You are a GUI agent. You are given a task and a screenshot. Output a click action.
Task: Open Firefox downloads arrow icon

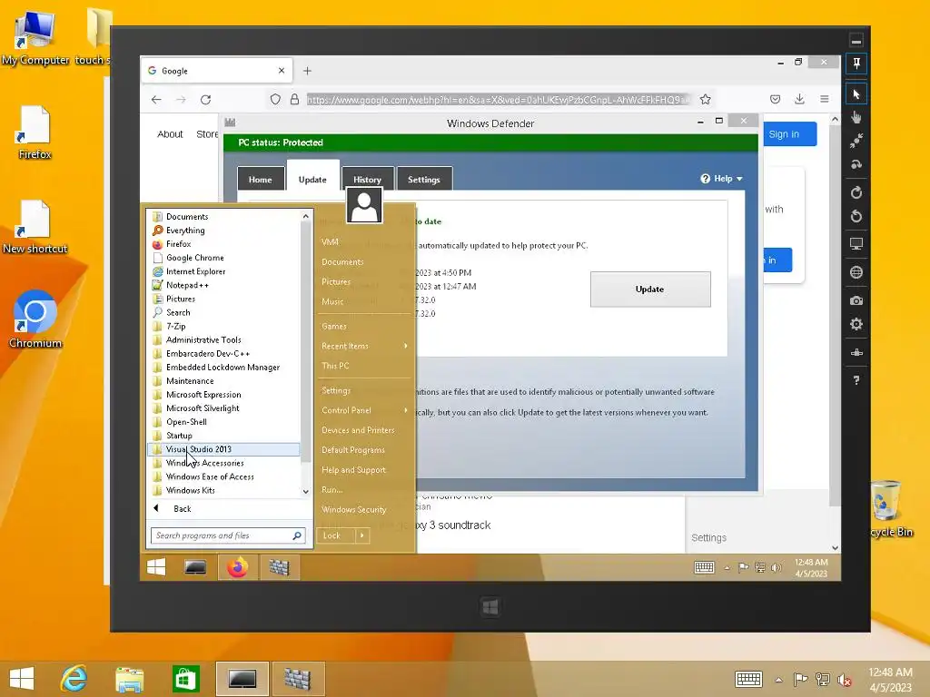tap(799, 99)
